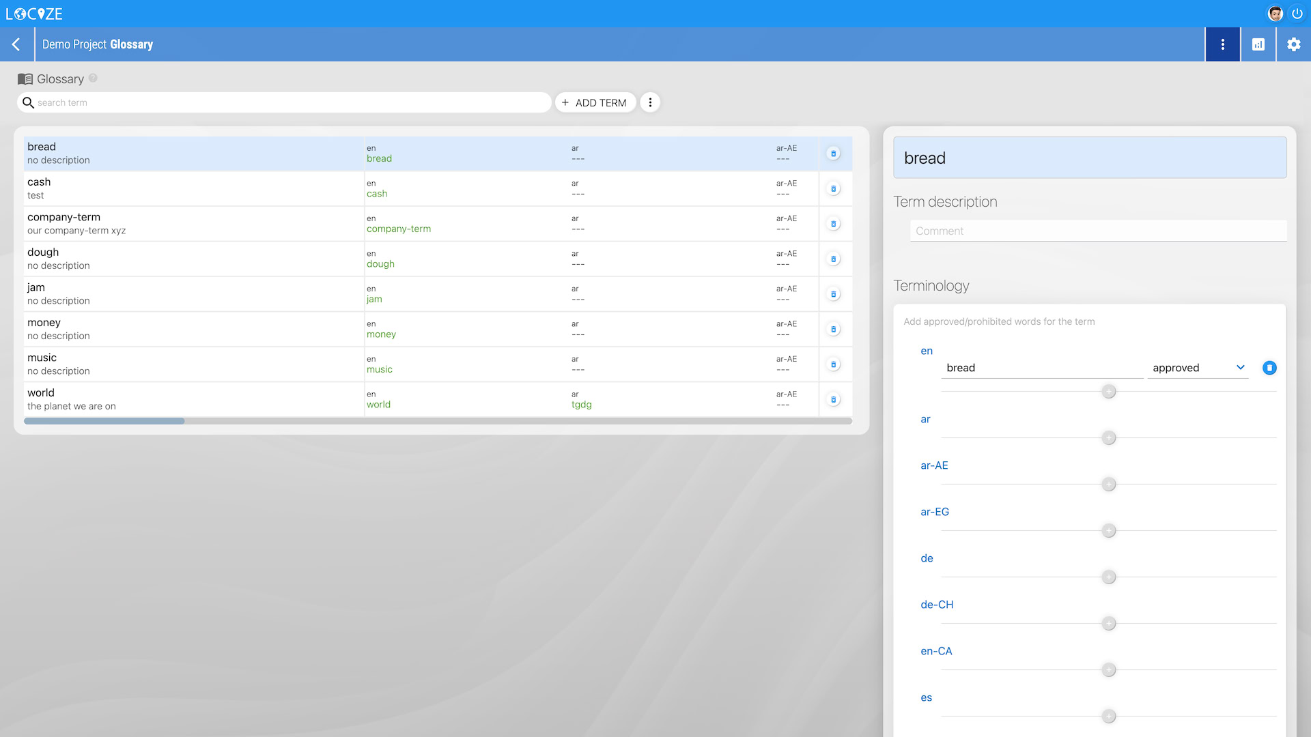Viewport: 1311px width, 737px height.
Task: Open project settings gear
Action: 1293,44
